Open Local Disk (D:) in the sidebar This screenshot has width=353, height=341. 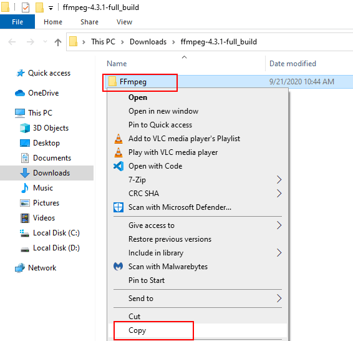pos(56,248)
